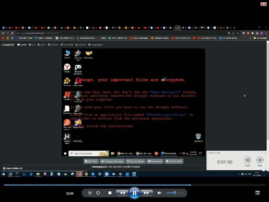Screen dimensions: 269x202
Task: Open the VirusTotal - Home bookmark
Action: click(24, 38)
